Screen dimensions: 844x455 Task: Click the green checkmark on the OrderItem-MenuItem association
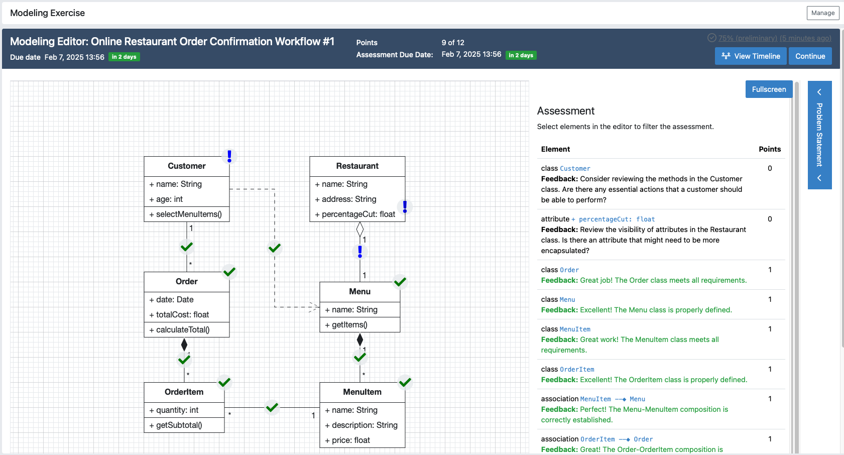point(272,408)
